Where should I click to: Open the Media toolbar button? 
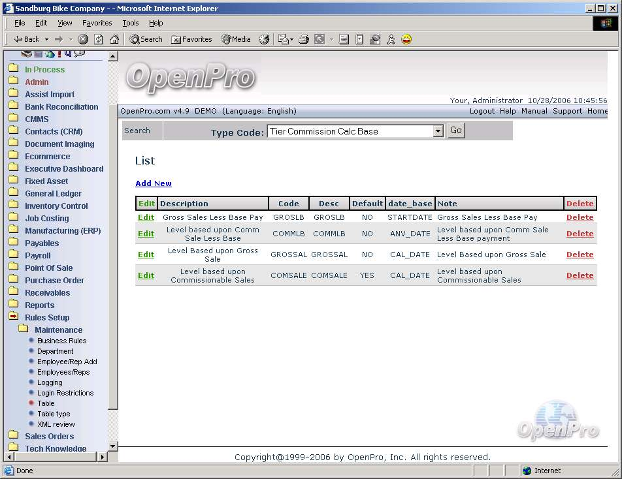click(236, 39)
